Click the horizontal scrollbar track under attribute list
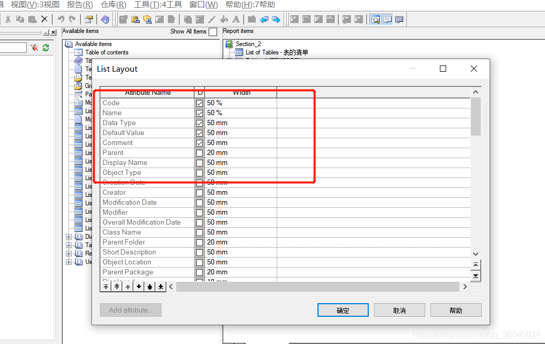This screenshot has width=545, height=344. tap(317, 286)
